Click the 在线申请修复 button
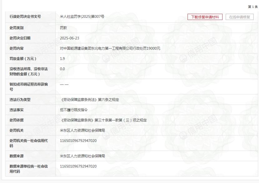This screenshot has height=183, width=259. [x=240, y=17]
